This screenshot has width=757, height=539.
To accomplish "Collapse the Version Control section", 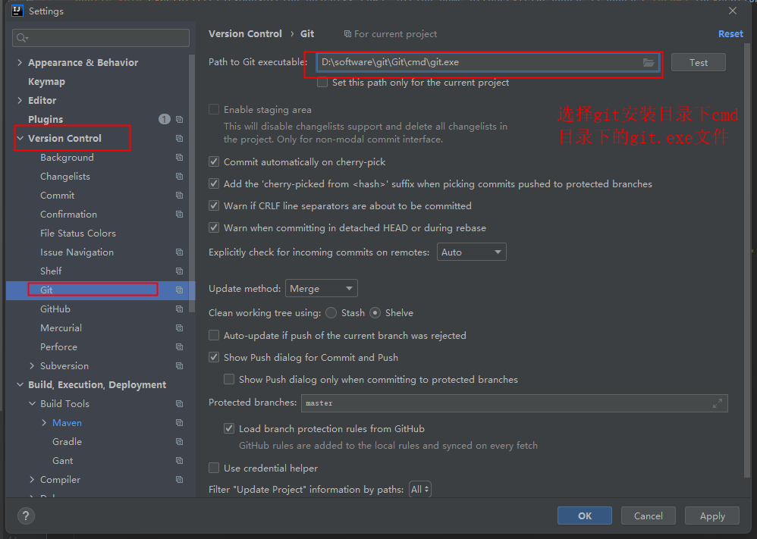I will pyautogui.click(x=20, y=138).
